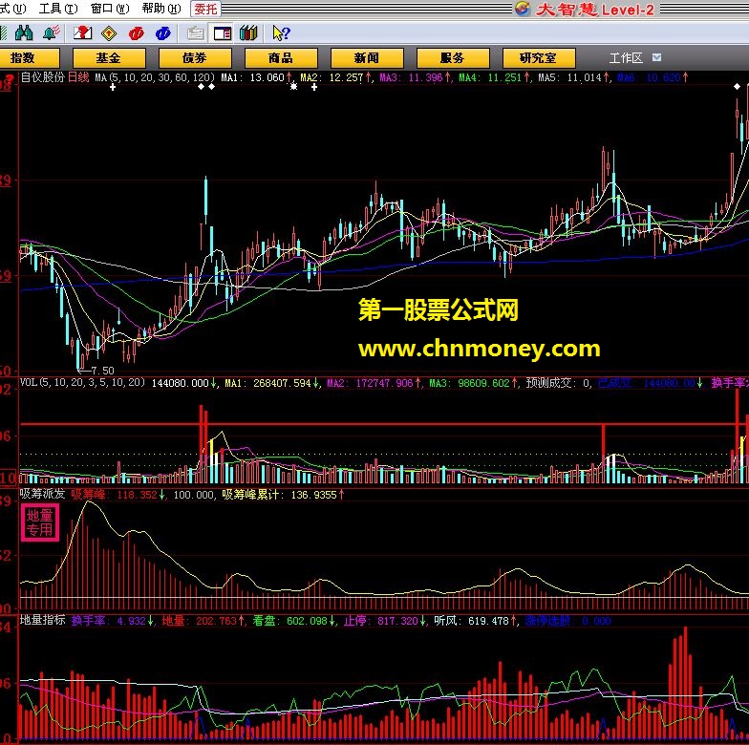Viewport: 749px width, 745px height.
Task: Click the 换手率: 4.932 value
Action: coord(109,621)
